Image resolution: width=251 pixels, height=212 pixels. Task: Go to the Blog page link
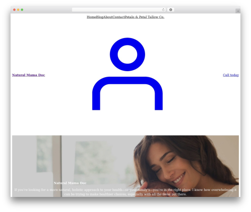click(99, 17)
